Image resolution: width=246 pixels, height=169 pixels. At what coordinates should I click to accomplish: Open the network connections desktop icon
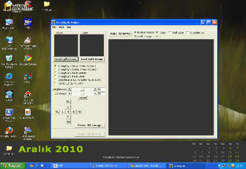(x=9, y=40)
